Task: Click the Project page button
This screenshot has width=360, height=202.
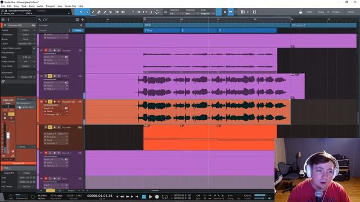Action: (336, 12)
